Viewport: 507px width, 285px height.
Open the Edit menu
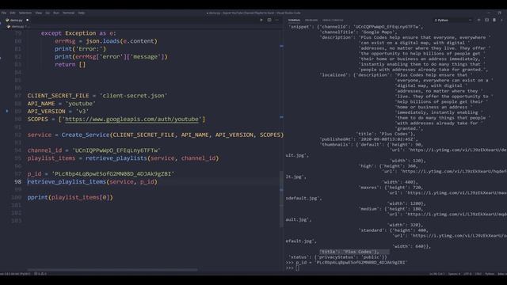pos(13,13)
